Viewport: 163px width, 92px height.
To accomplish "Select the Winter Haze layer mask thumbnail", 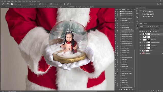I will [149, 40].
